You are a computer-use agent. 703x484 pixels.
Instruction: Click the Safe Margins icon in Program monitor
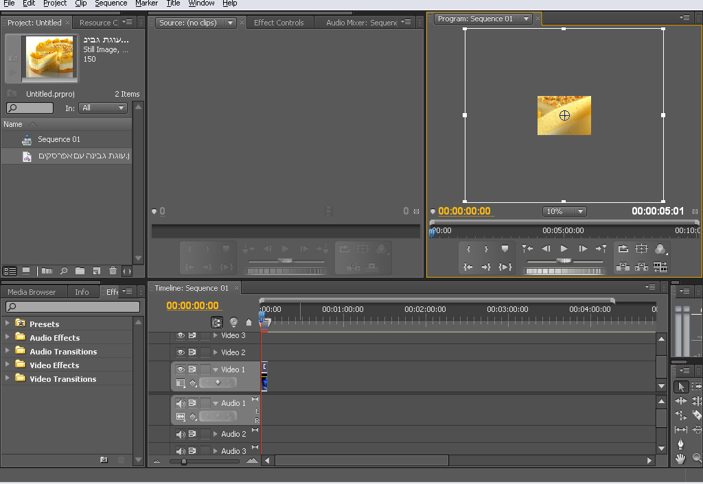641,249
